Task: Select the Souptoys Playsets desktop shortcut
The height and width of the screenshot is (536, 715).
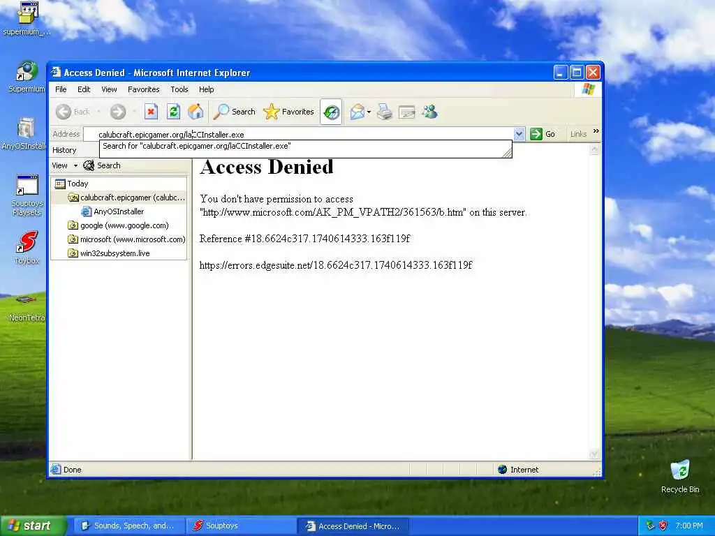Action: point(27,195)
